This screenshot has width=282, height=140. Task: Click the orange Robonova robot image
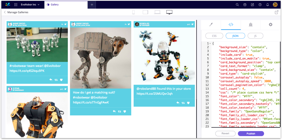37,115
